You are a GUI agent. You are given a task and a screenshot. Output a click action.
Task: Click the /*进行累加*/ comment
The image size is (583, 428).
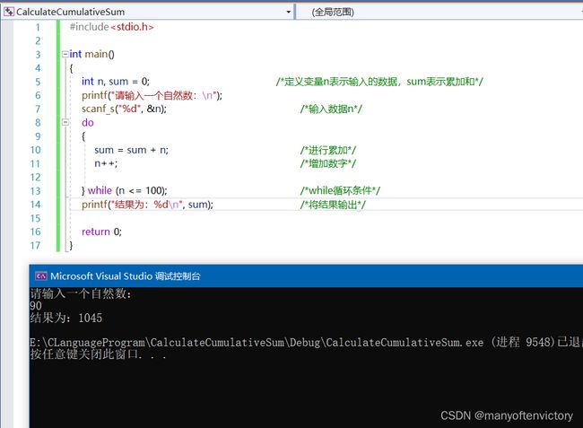pos(328,150)
